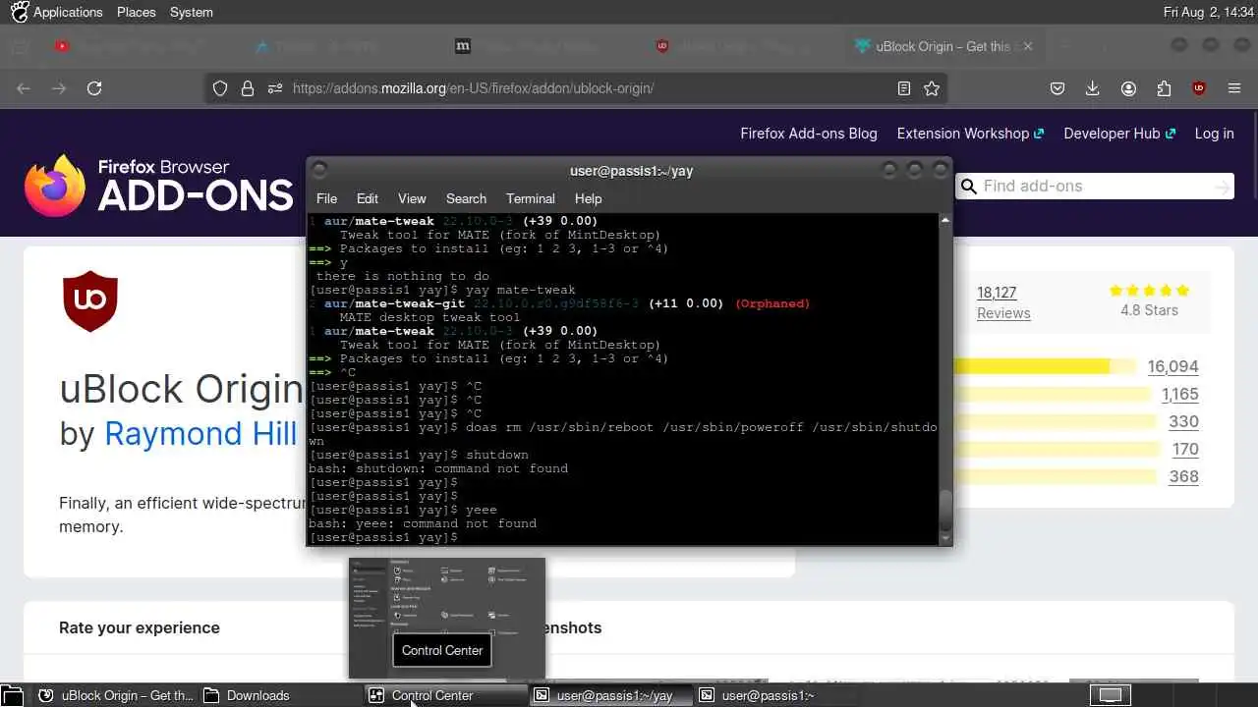Close the uBlock Origin browser tab
The height and width of the screenshot is (707, 1258).
tap(1029, 46)
